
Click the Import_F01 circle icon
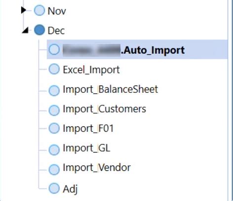pos(54,128)
